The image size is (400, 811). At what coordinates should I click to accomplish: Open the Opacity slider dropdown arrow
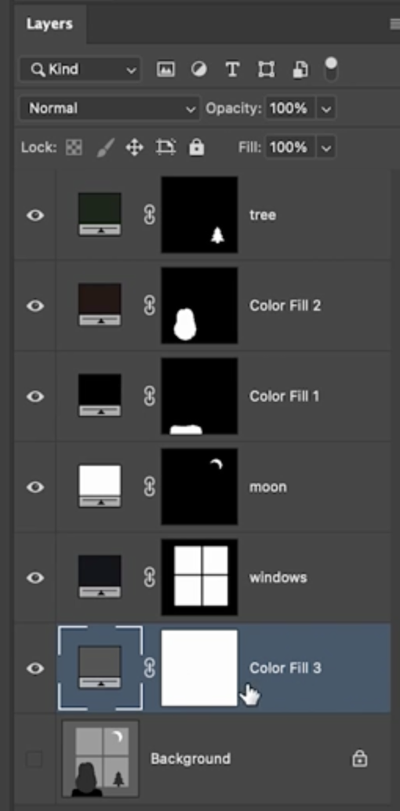coord(326,108)
